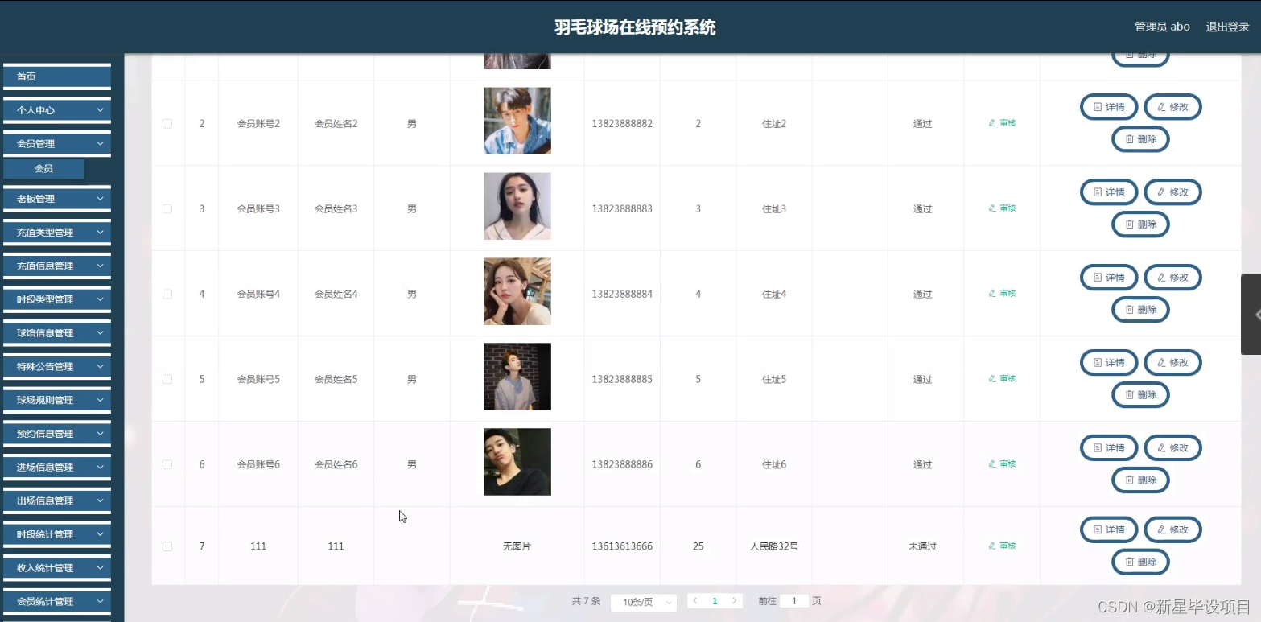Image resolution: width=1261 pixels, height=622 pixels.
Task: Check the checkbox for 会员账号6 row
Action: point(167,464)
